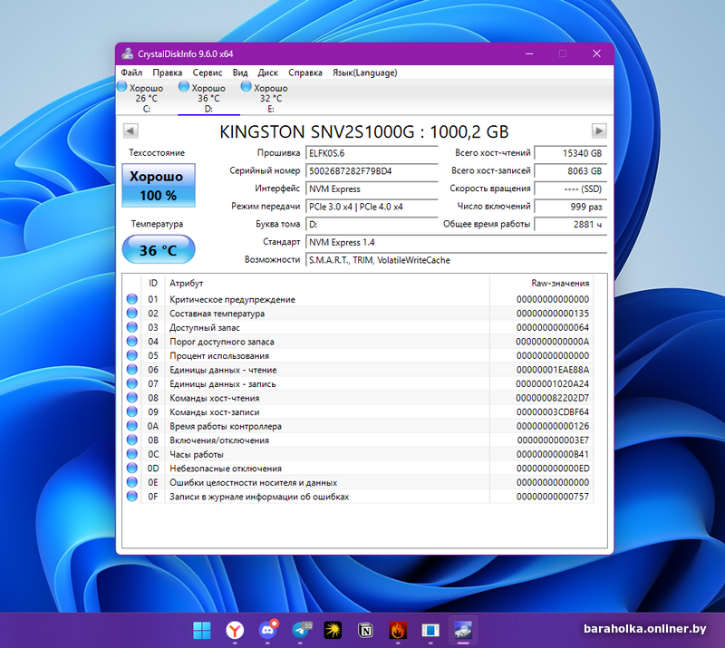725x648 pixels.
Task: Switch to disk E: tab (32 °C)
Action: (x=271, y=98)
